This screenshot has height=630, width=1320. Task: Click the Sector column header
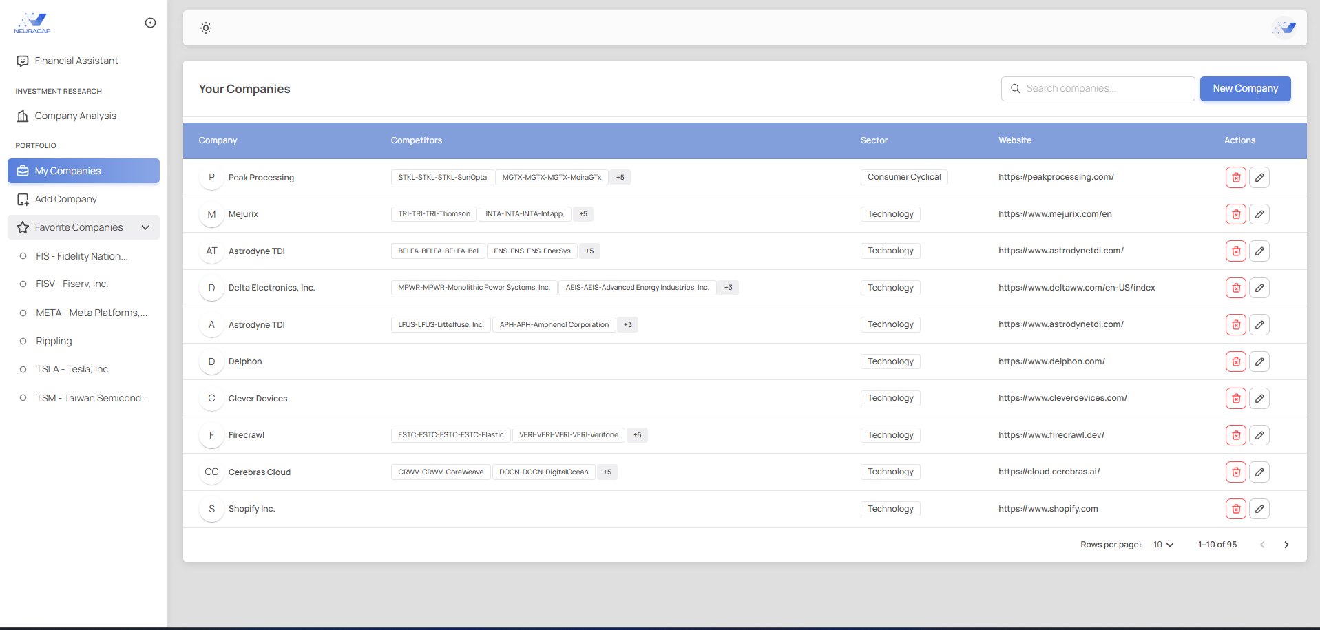pyautogui.click(x=874, y=140)
